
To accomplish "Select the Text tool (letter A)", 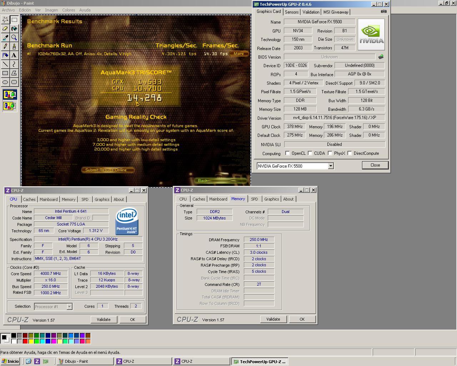I will tap(14, 55).
